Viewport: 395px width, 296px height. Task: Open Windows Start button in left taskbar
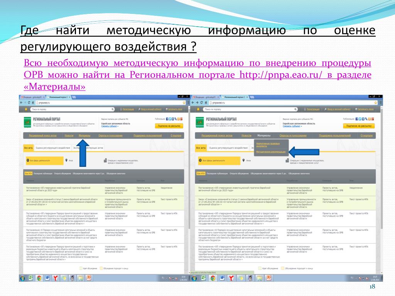click(x=23, y=278)
